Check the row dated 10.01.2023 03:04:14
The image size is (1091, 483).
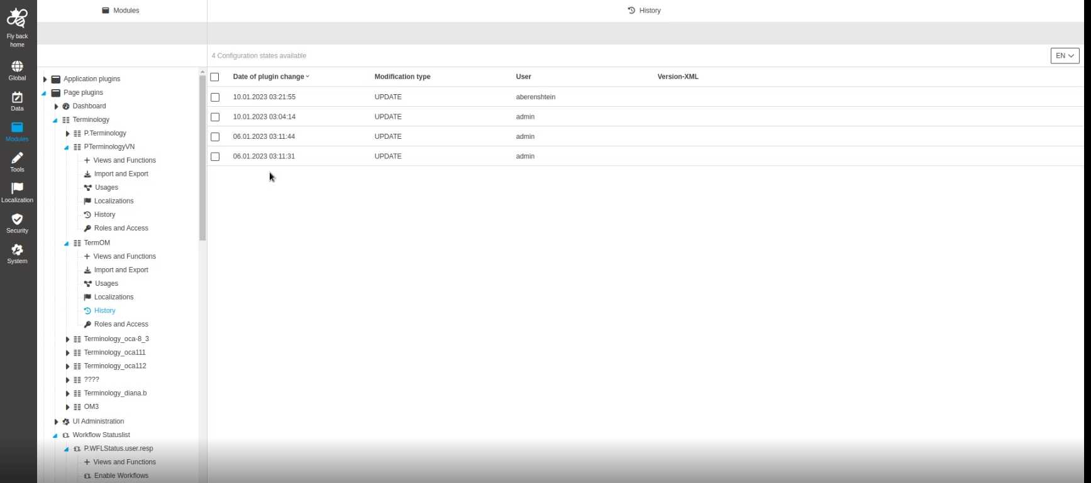click(215, 117)
